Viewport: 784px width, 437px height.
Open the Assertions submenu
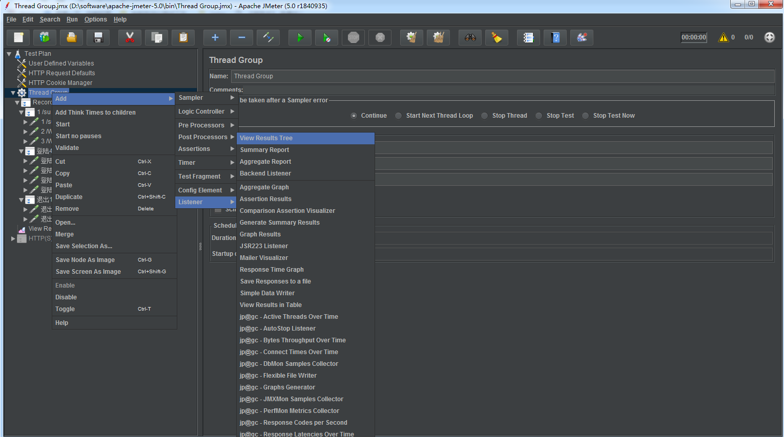pos(205,149)
